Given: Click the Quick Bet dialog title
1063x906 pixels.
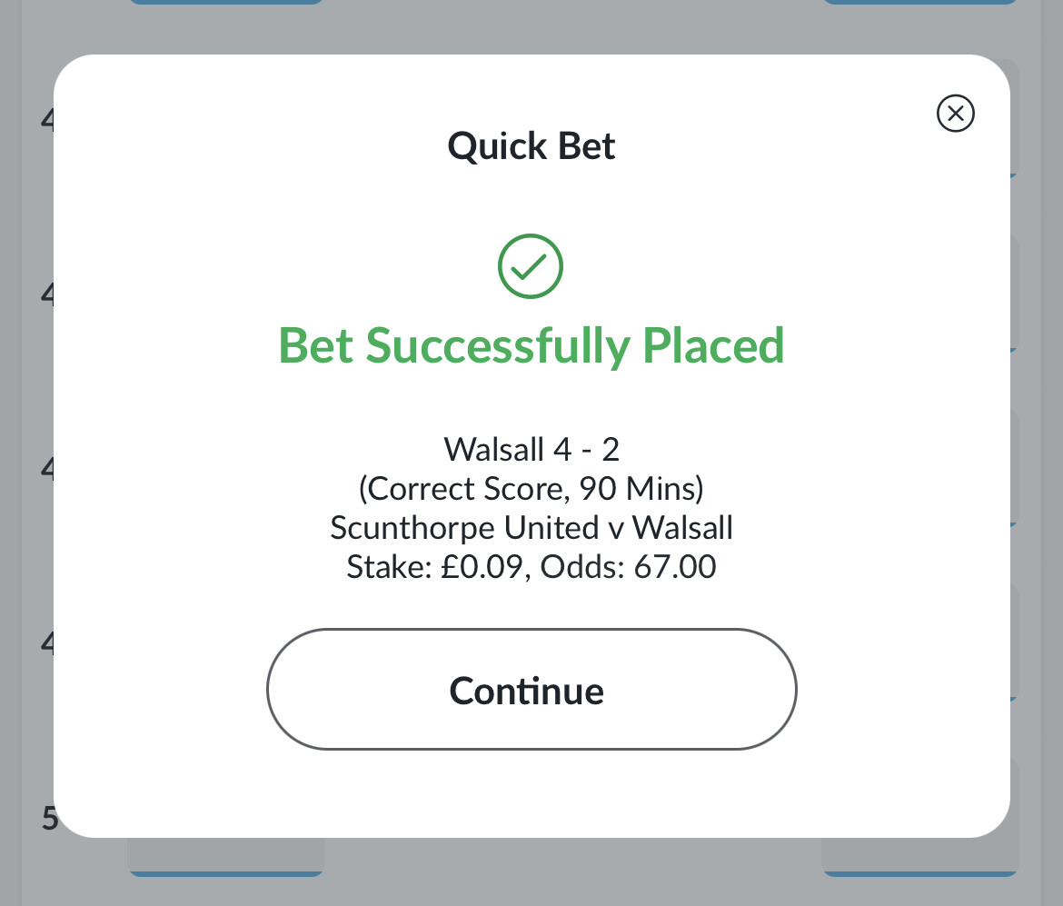Looking at the screenshot, I should (531, 145).
